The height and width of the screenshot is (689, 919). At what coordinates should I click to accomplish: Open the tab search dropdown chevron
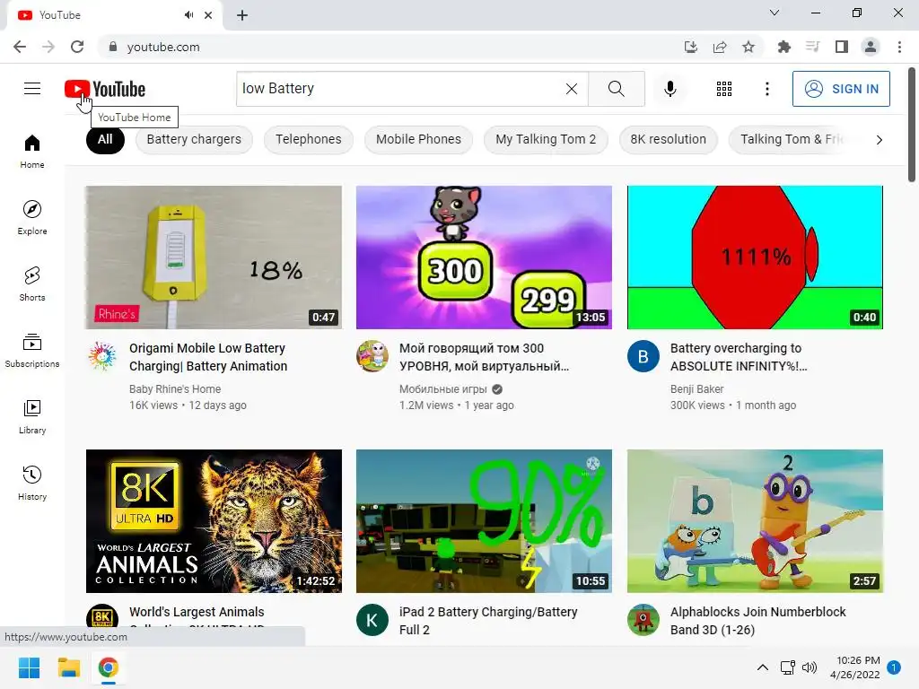click(x=775, y=13)
